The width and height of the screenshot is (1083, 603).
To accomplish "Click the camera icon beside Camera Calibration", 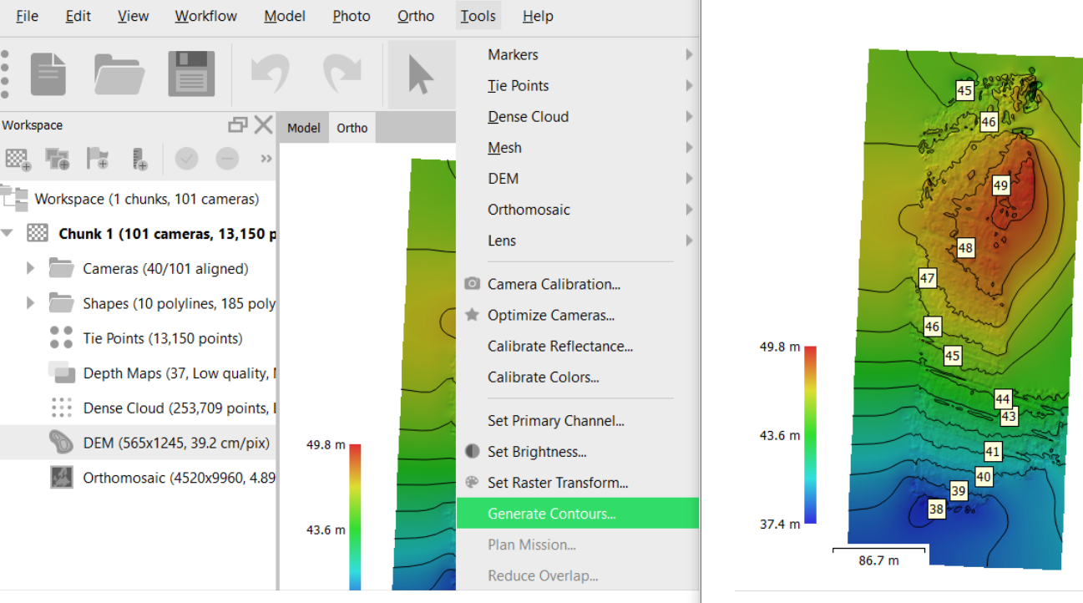I will (471, 284).
